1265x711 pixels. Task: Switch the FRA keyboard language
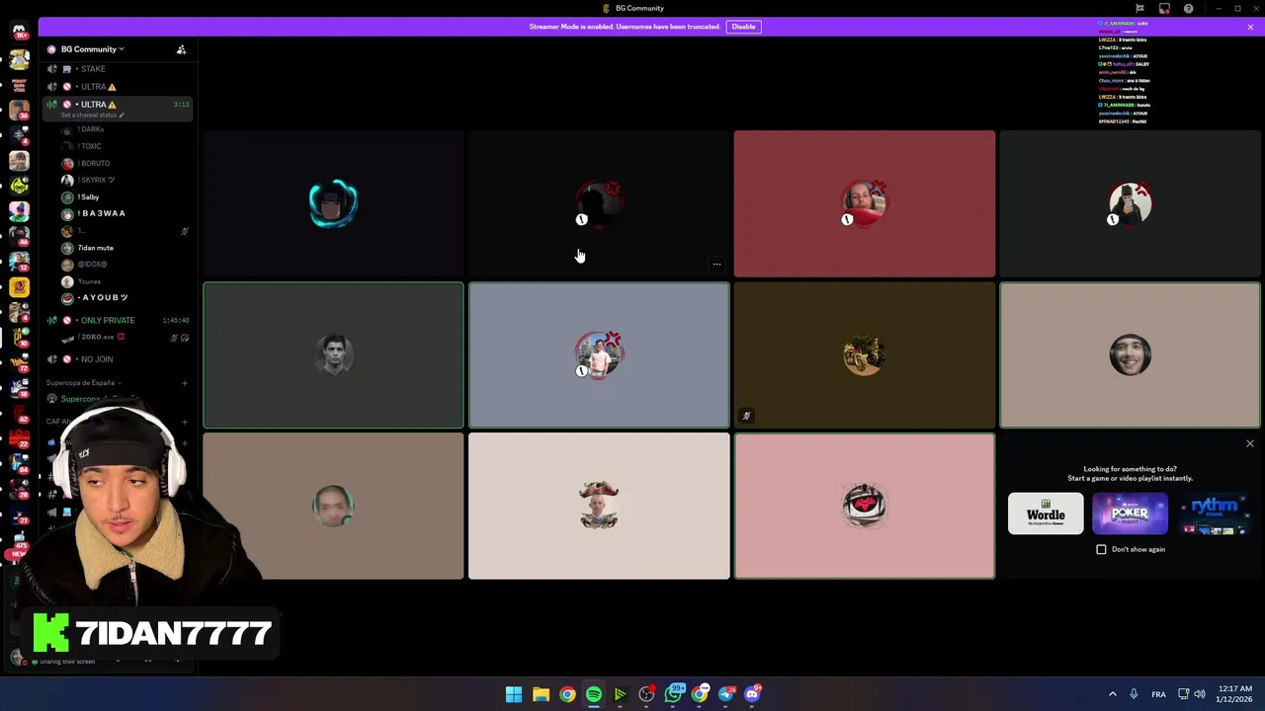click(x=1158, y=694)
